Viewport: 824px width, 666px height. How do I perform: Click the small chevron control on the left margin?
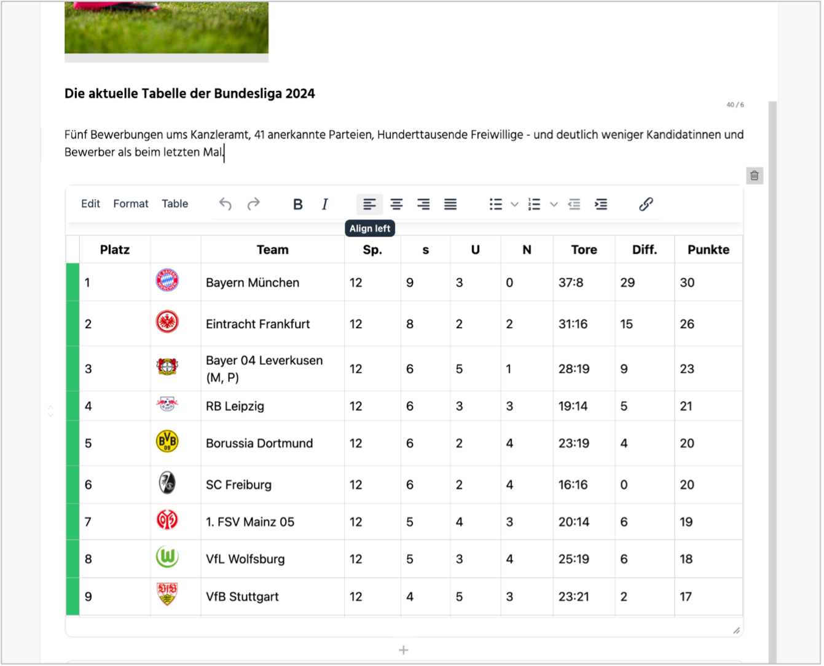(50, 410)
